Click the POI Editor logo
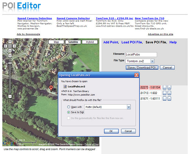This screenshot has height=154, width=190. click(22, 6)
